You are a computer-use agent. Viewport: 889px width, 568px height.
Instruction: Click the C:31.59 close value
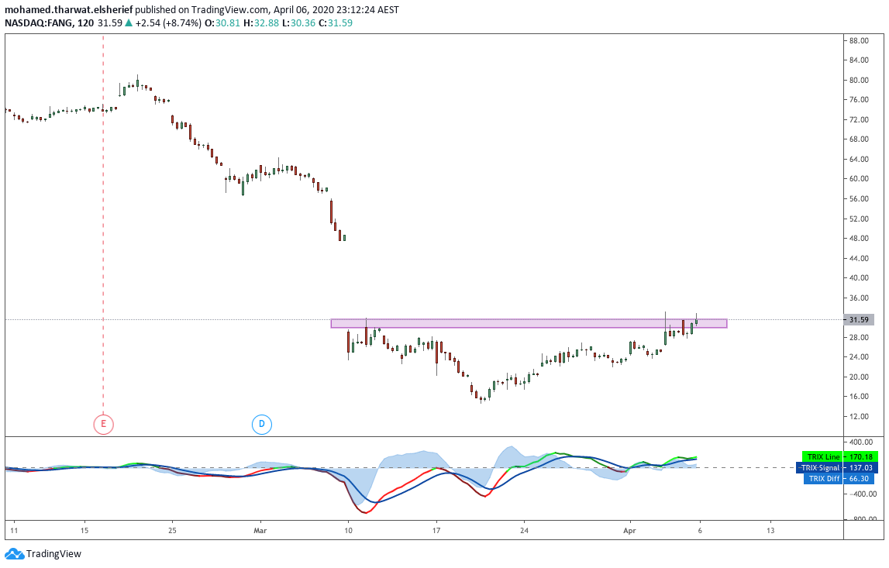click(335, 23)
